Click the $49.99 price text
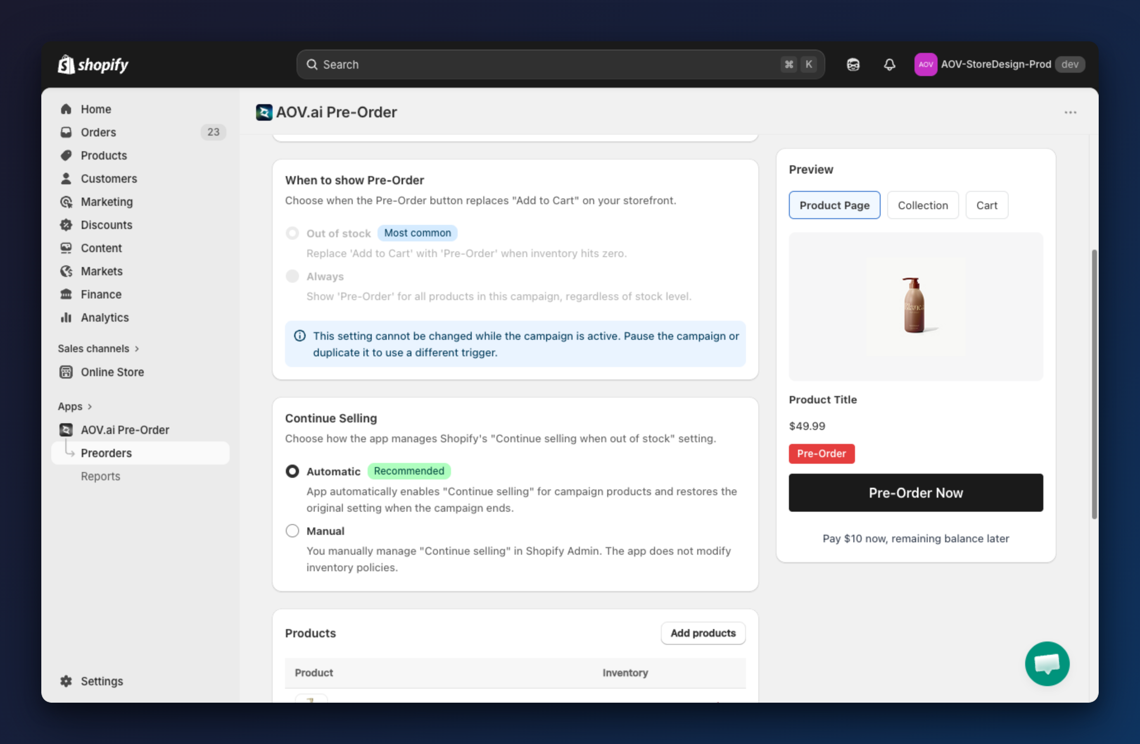The height and width of the screenshot is (744, 1140). point(807,426)
